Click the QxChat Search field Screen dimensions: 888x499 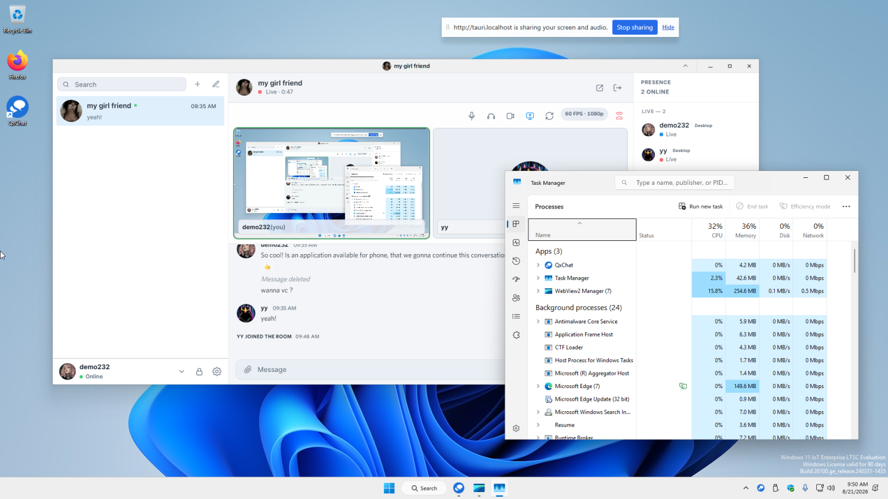click(122, 84)
